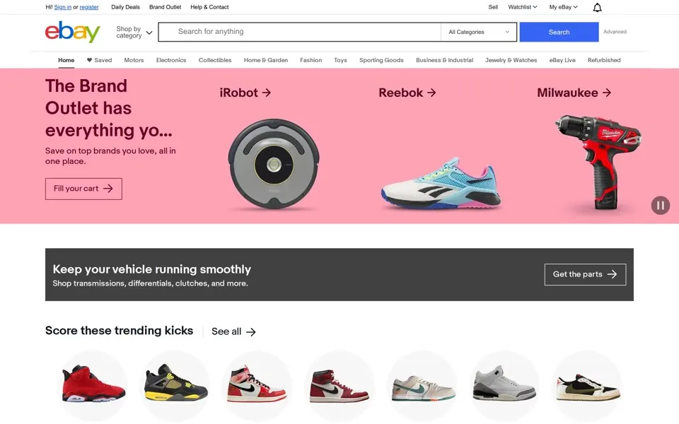Click the register link
The image size is (679, 424).
click(x=89, y=7)
